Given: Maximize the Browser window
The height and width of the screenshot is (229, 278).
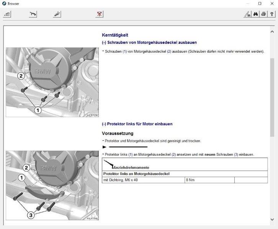Looking at the screenshot, I should [260, 4].
